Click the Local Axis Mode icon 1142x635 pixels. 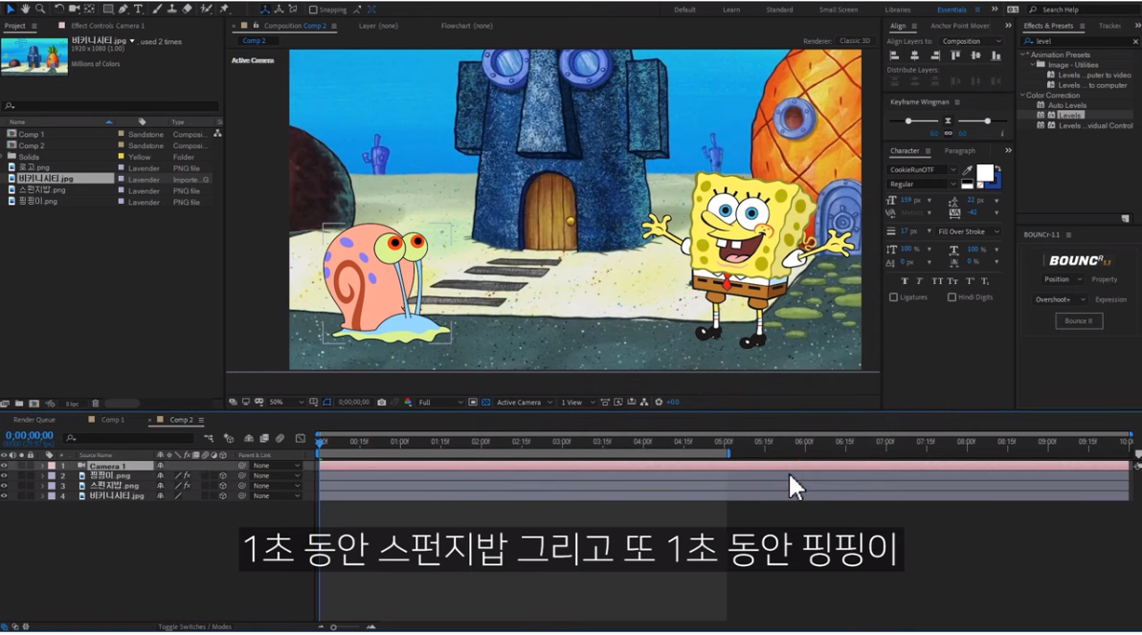264,10
